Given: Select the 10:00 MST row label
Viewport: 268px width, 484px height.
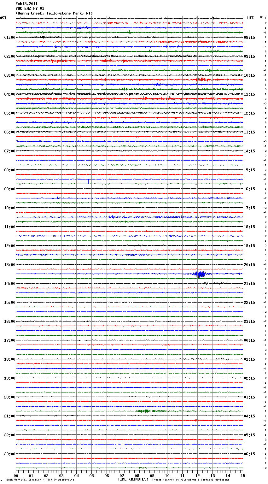Looking at the screenshot, I should pos(10,208).
